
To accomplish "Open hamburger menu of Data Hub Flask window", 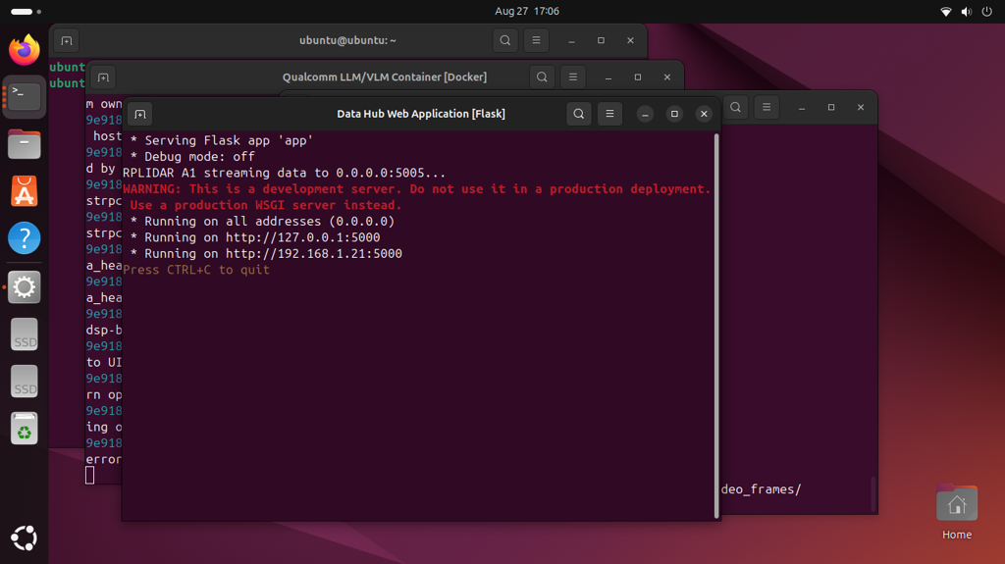I will pyautogui.click(x=609, y=114).
